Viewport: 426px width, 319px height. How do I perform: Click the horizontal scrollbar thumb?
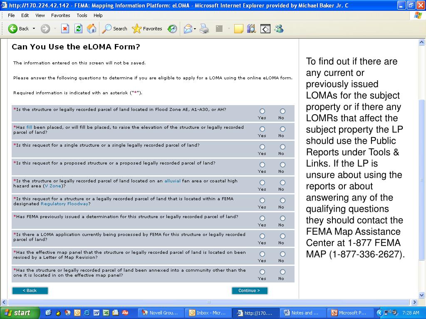coord(209,302)
